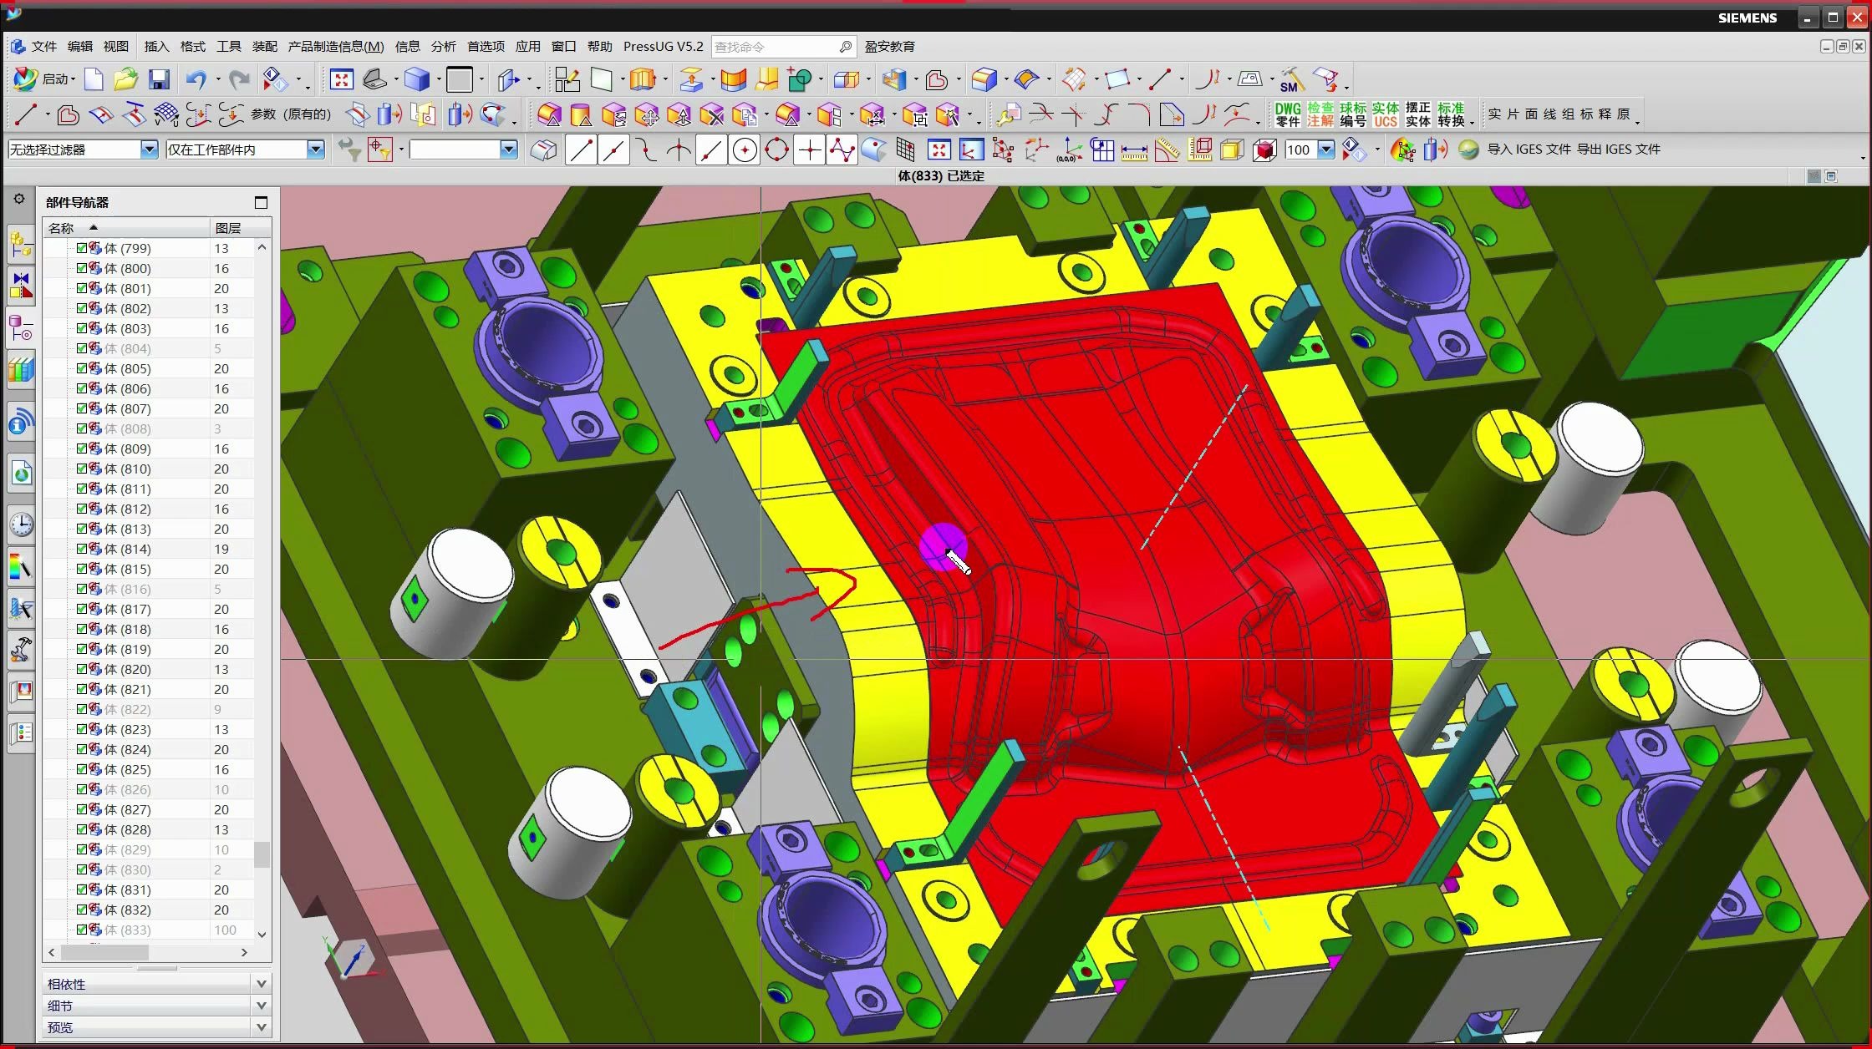This screenshot has width=1872, height=1049.
Task: Click navigator settings gear icon
Action: (x=19, y=200)
